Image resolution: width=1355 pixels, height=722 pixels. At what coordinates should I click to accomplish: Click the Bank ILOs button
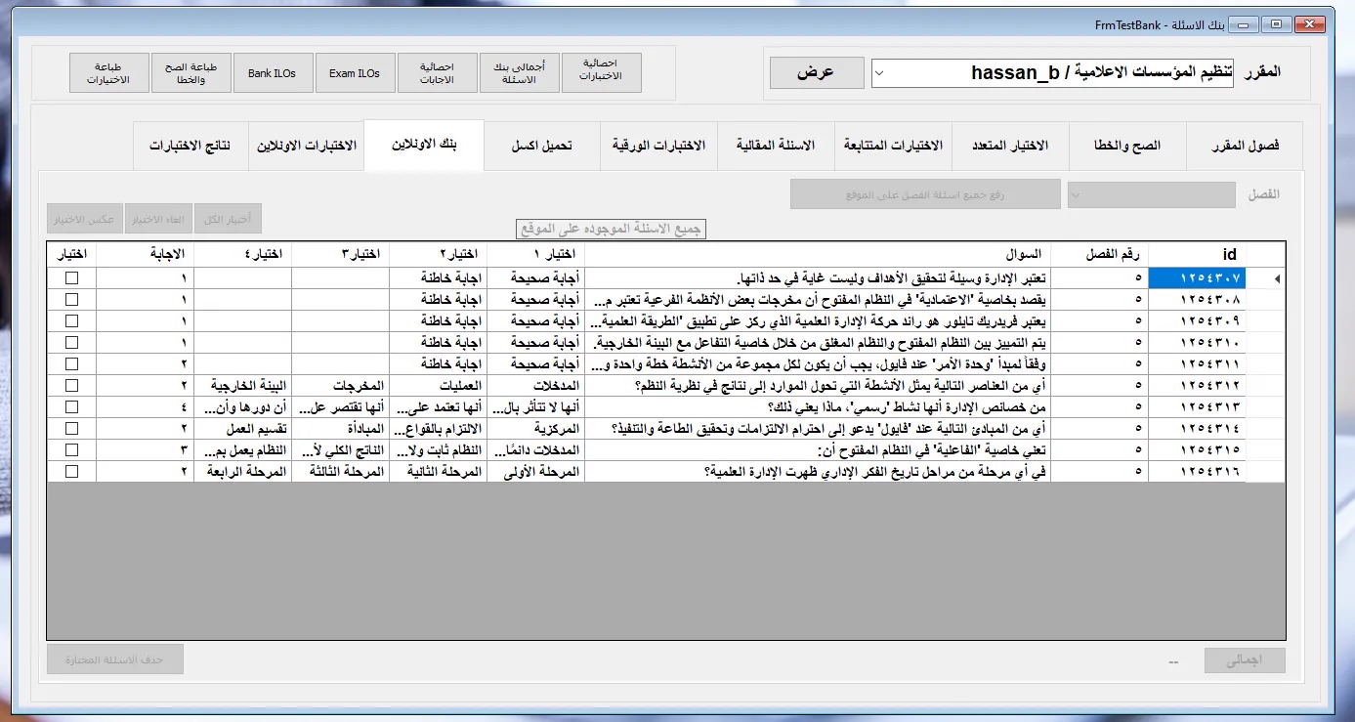point(273,72)
